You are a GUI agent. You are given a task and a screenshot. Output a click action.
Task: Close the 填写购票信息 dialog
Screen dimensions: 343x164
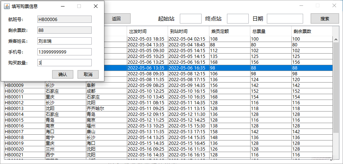tap(96, 6)
